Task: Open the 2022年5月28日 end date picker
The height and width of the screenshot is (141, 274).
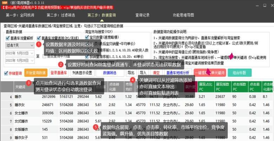Action: pos(20,61)
